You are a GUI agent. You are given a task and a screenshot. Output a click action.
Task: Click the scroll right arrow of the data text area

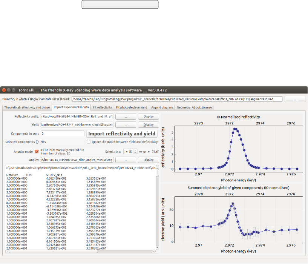[x=154, y=252]
